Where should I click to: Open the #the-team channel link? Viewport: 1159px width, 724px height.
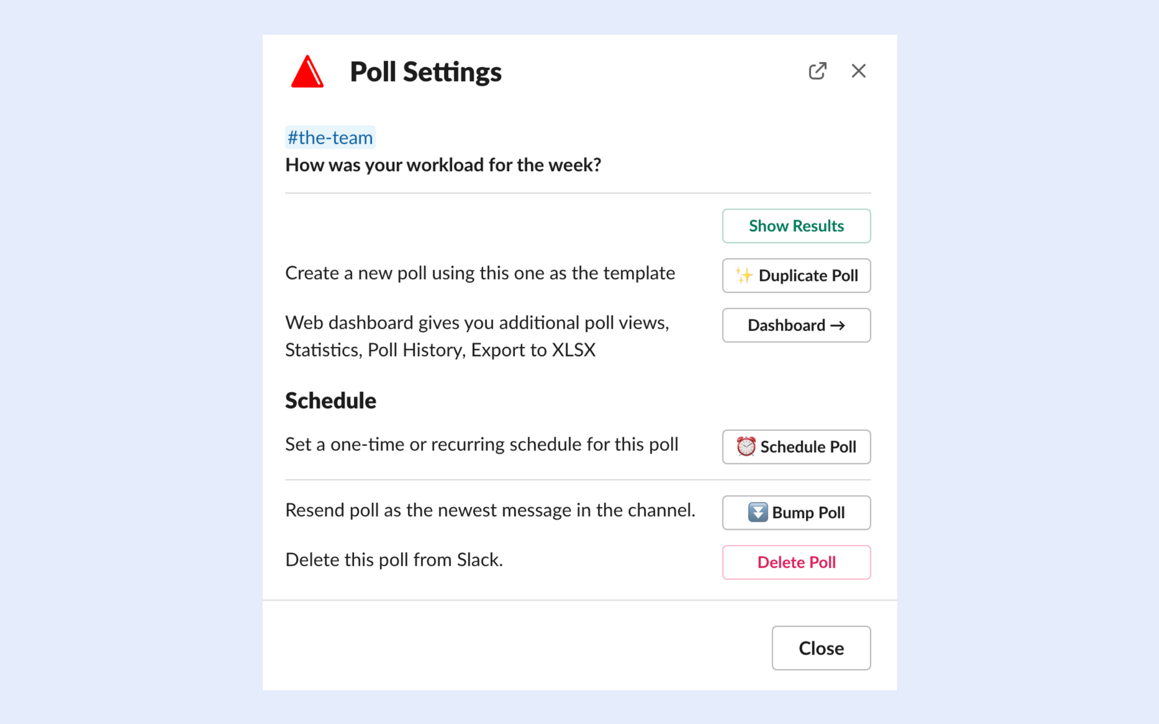pyautogui.click(x=330, y=137)
